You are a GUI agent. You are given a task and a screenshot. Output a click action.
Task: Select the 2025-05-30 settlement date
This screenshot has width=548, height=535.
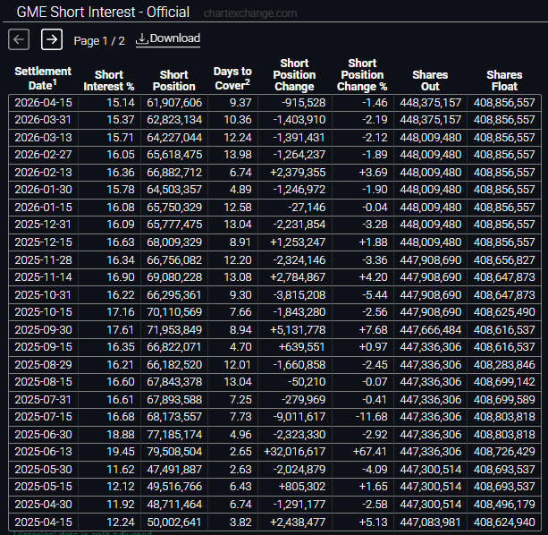(43, 470)
